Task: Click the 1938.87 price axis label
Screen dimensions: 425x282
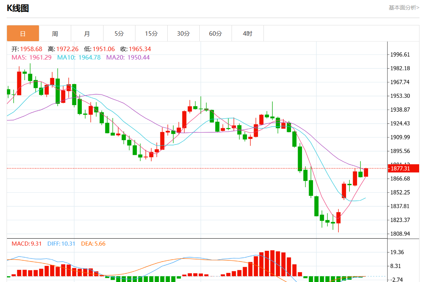Action: pyautogui.click(x=400, y=110)
